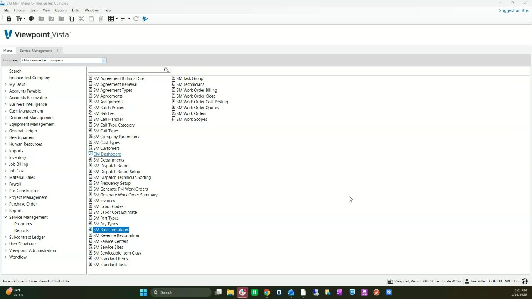Select the SM Labor Codes list item

[x=108, y=206]
